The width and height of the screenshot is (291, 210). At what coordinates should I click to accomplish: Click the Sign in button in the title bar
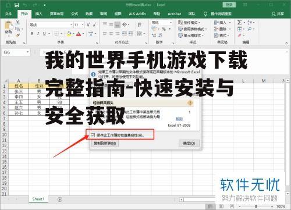point(229,5)
